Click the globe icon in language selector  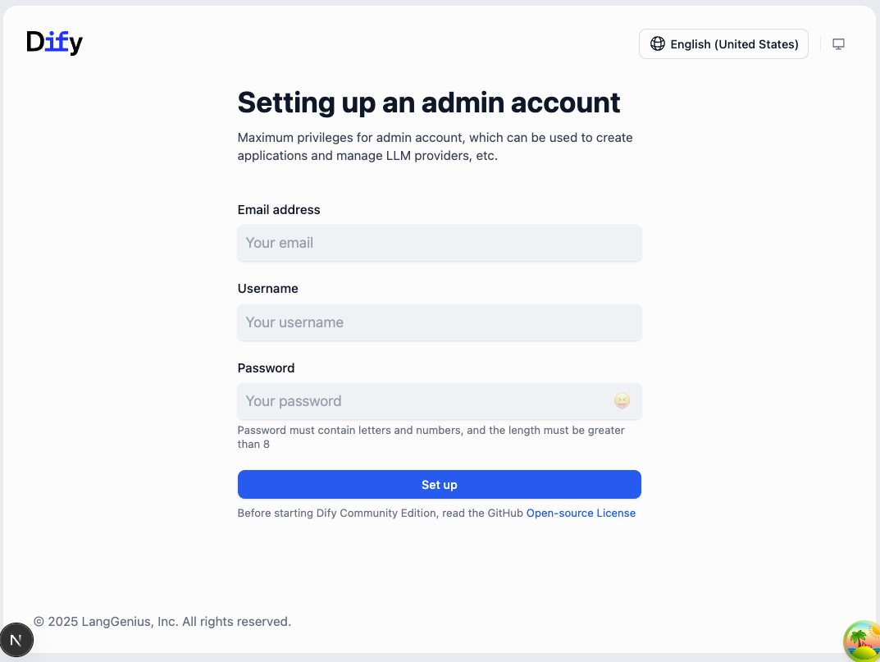tap(657, 44)
